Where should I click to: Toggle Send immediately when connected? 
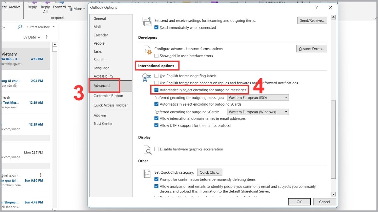coord(157,28)
